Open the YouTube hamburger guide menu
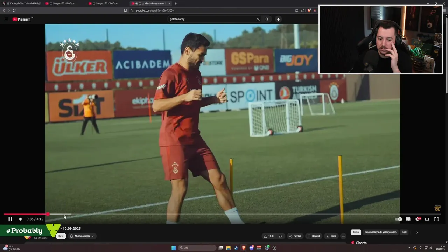 [6, 19]
